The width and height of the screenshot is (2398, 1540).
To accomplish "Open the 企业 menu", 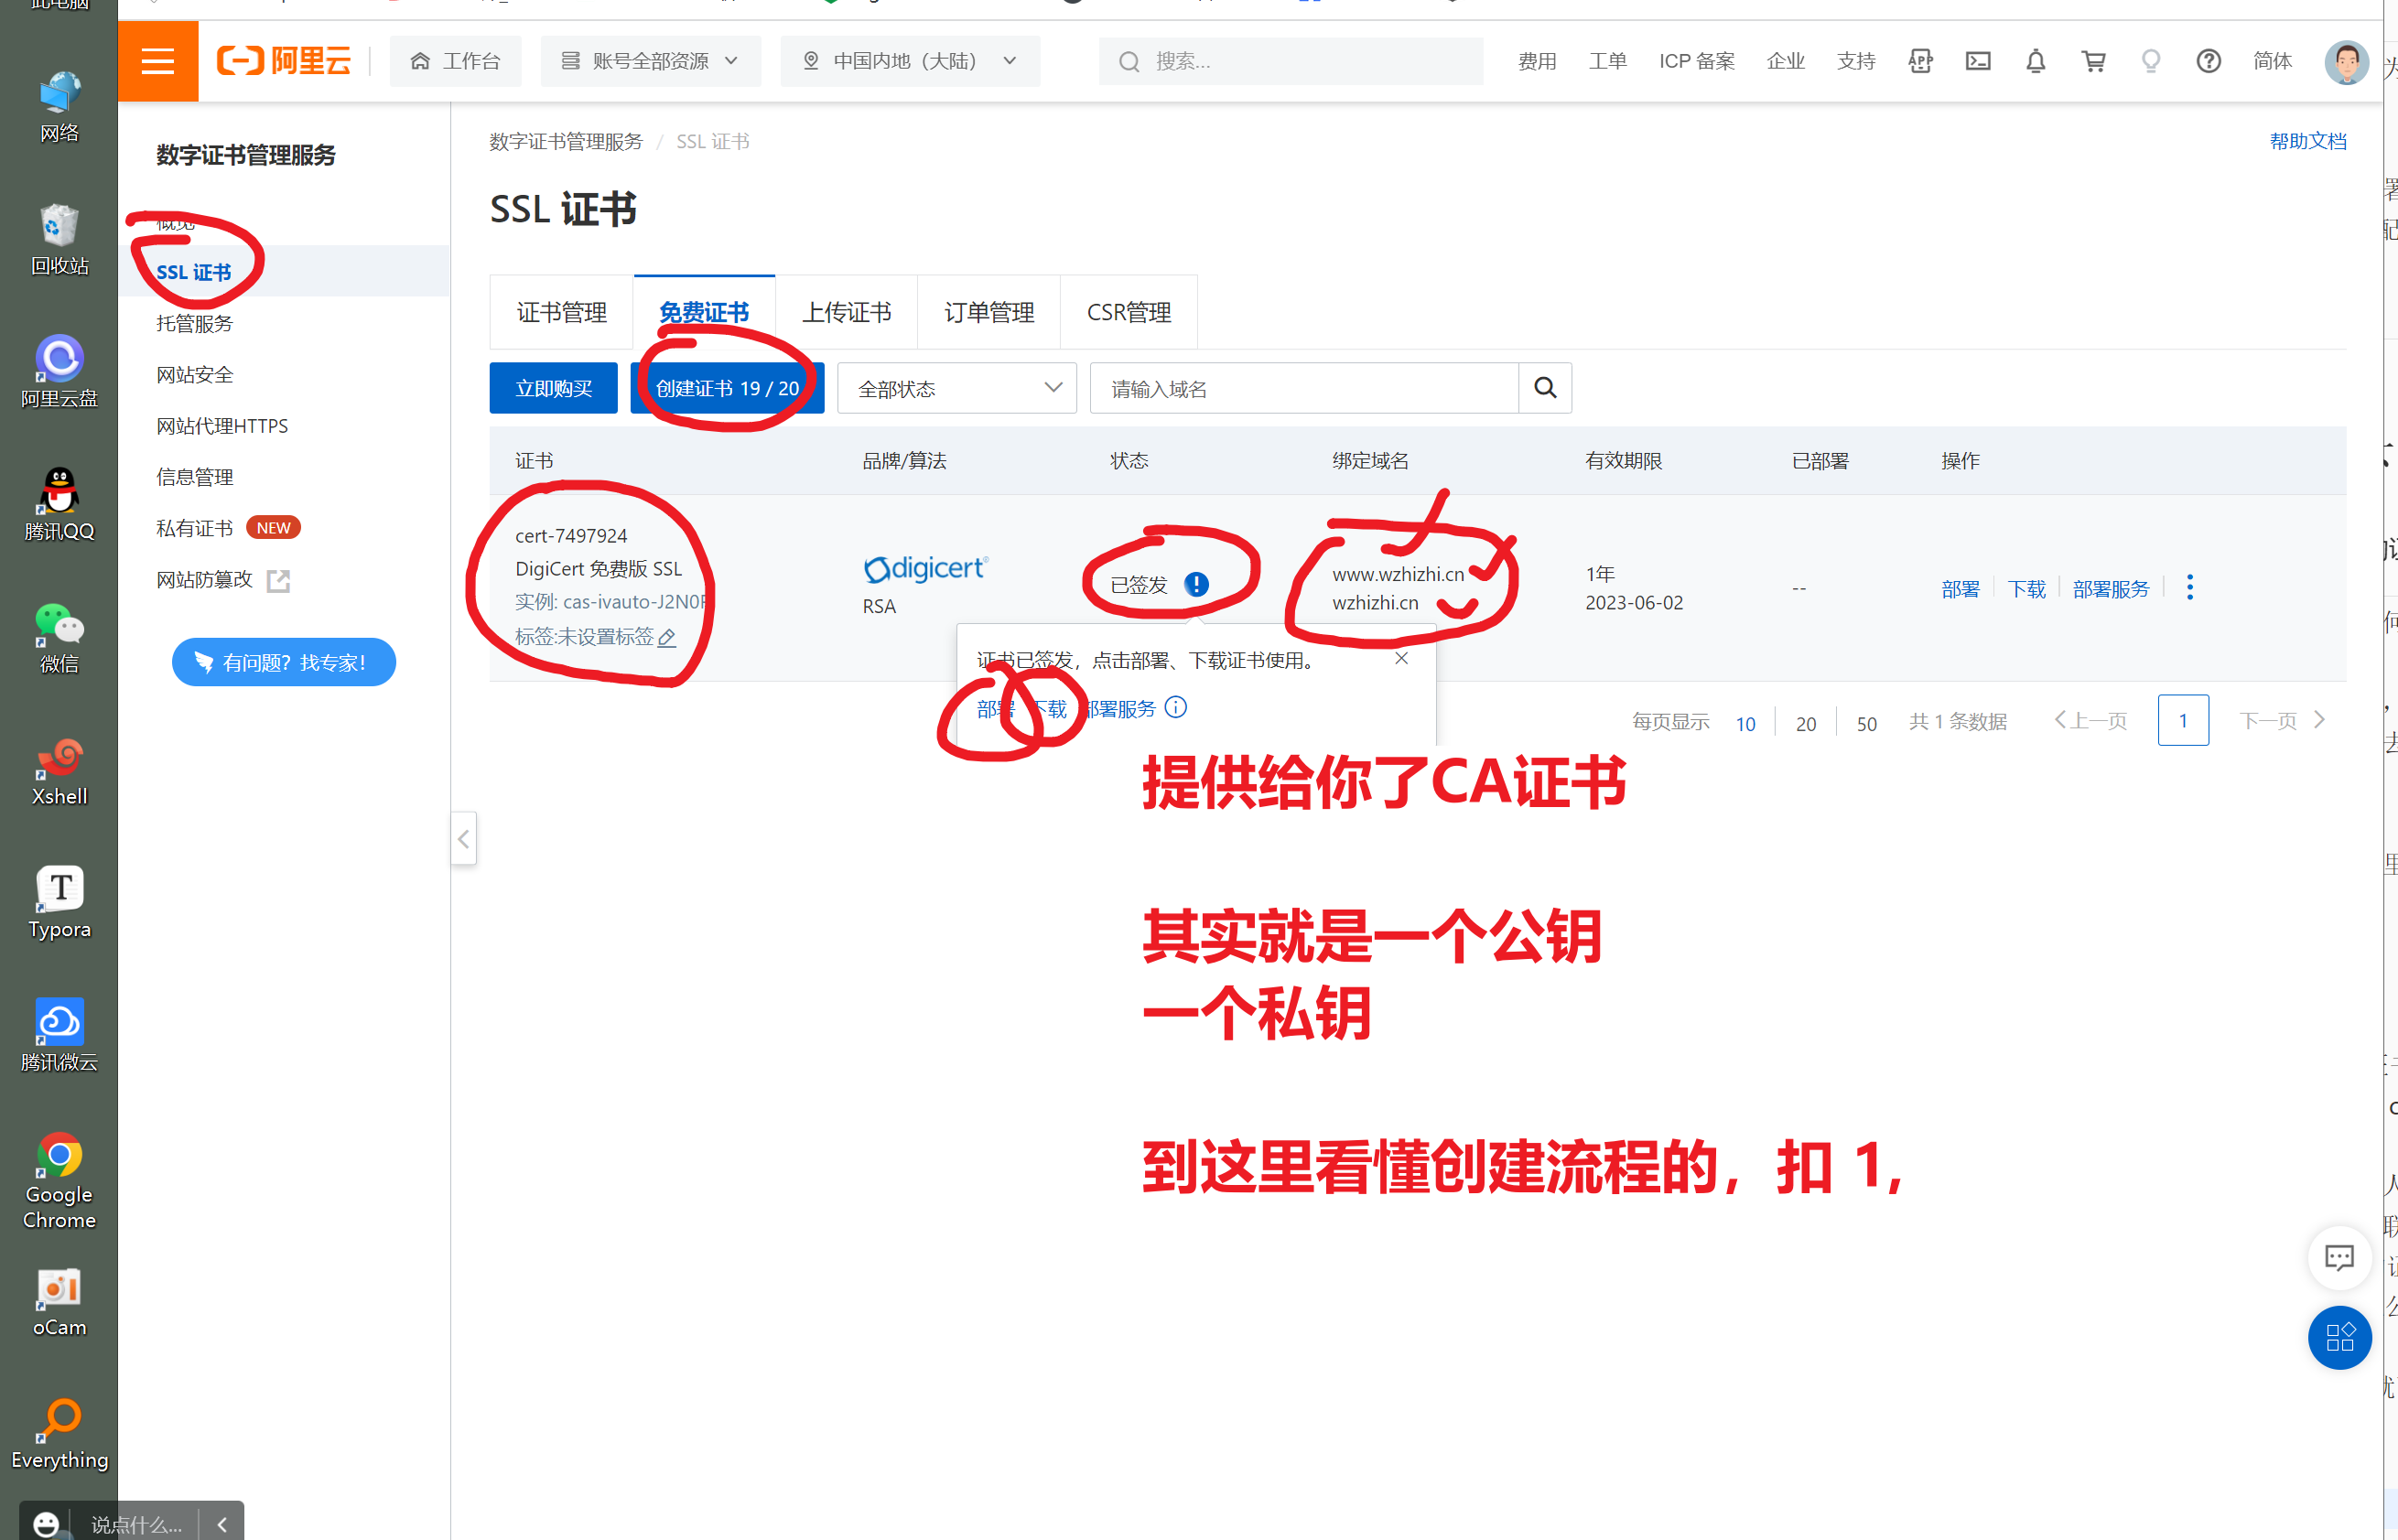I will point(1785,61).
